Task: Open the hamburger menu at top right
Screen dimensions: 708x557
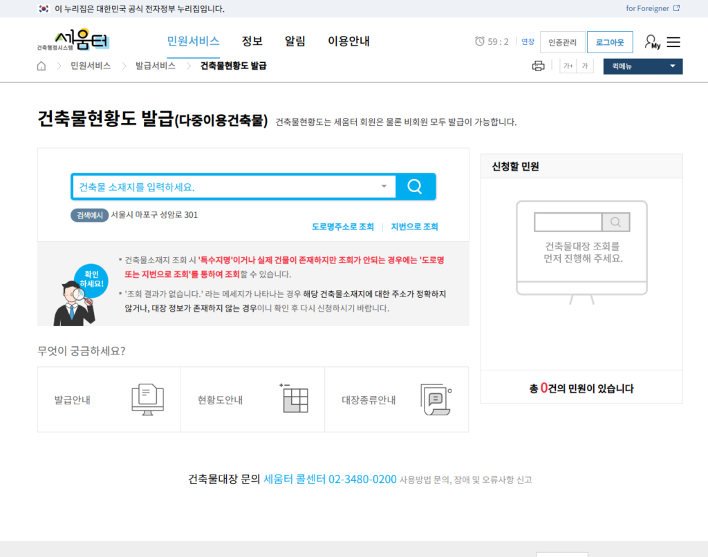Action: (x=673, y=42)
